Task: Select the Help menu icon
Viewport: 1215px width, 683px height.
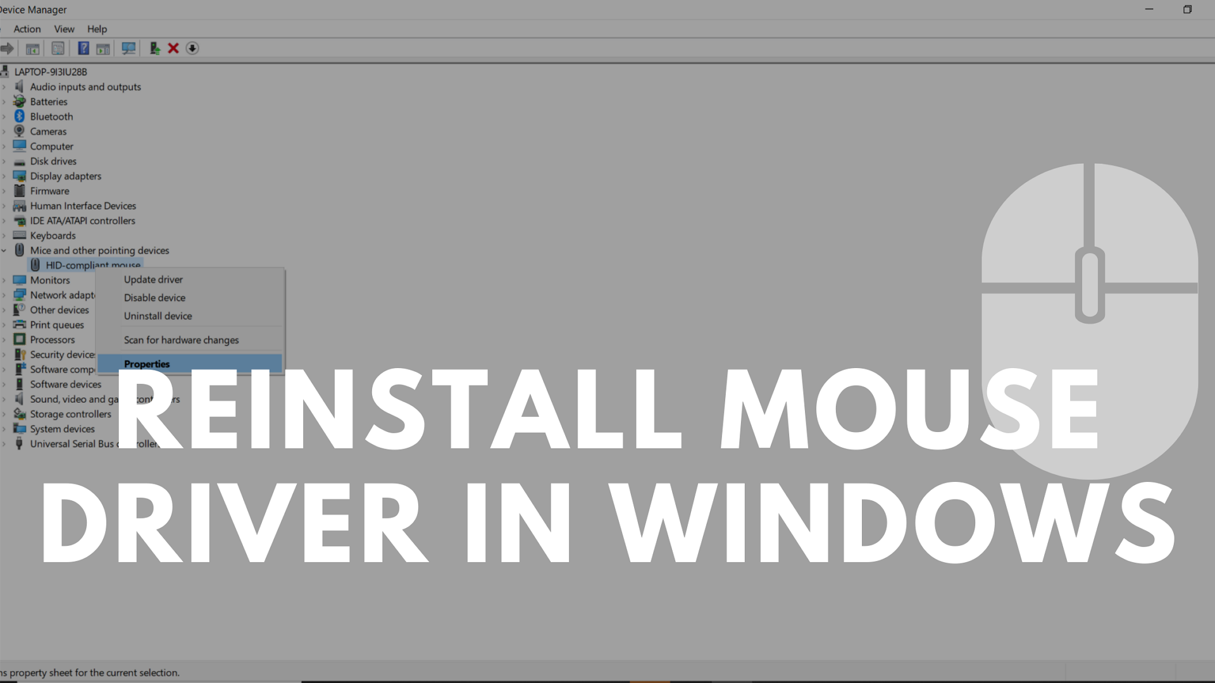Action: pos(96,28)
